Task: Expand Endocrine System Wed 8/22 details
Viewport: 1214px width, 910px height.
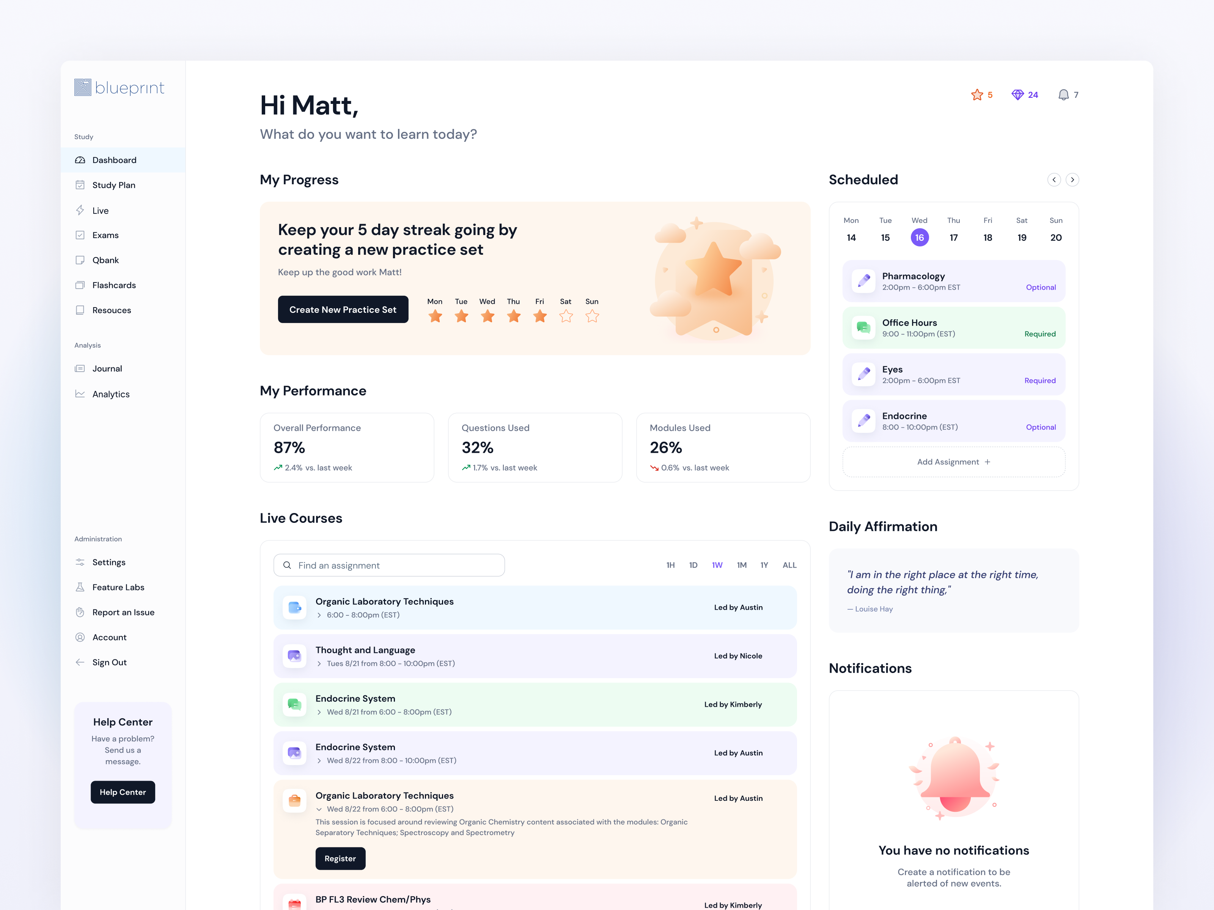Action: (319, 761)
